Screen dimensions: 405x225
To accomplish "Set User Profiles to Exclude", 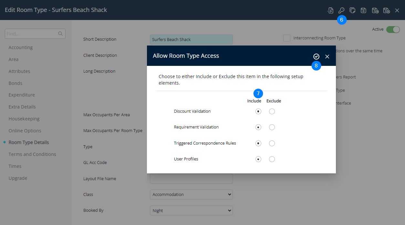I will (272, 159).
